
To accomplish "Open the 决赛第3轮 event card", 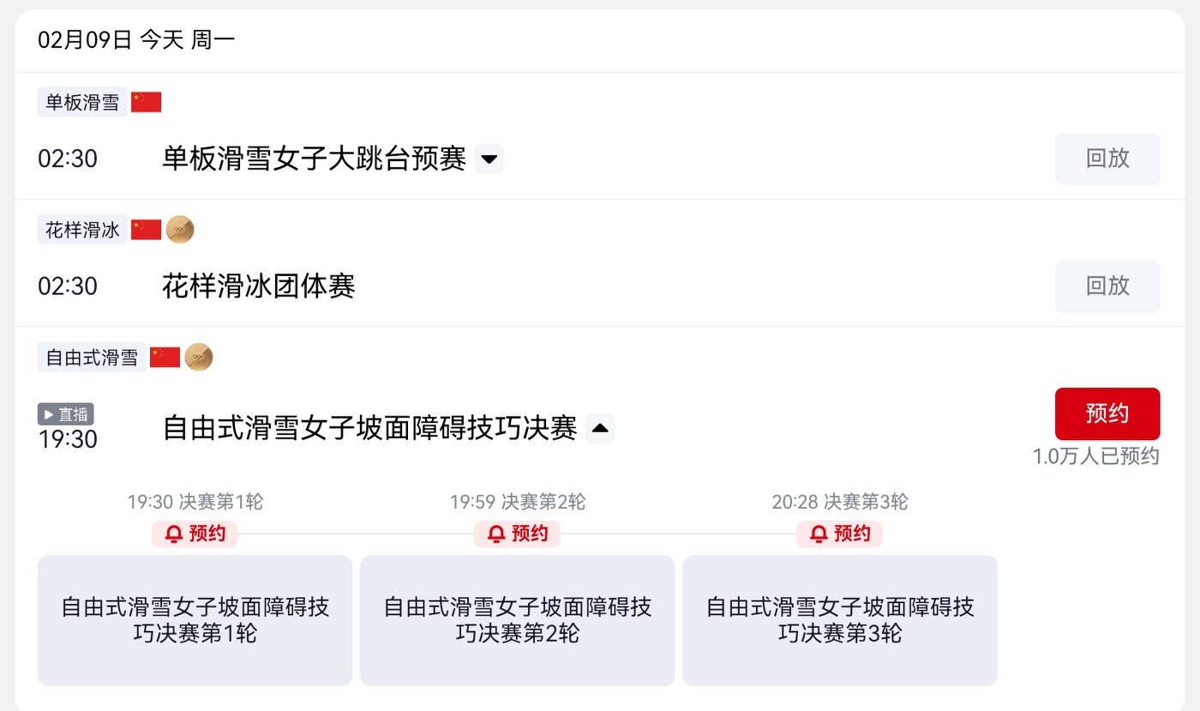I will point(839,620).
